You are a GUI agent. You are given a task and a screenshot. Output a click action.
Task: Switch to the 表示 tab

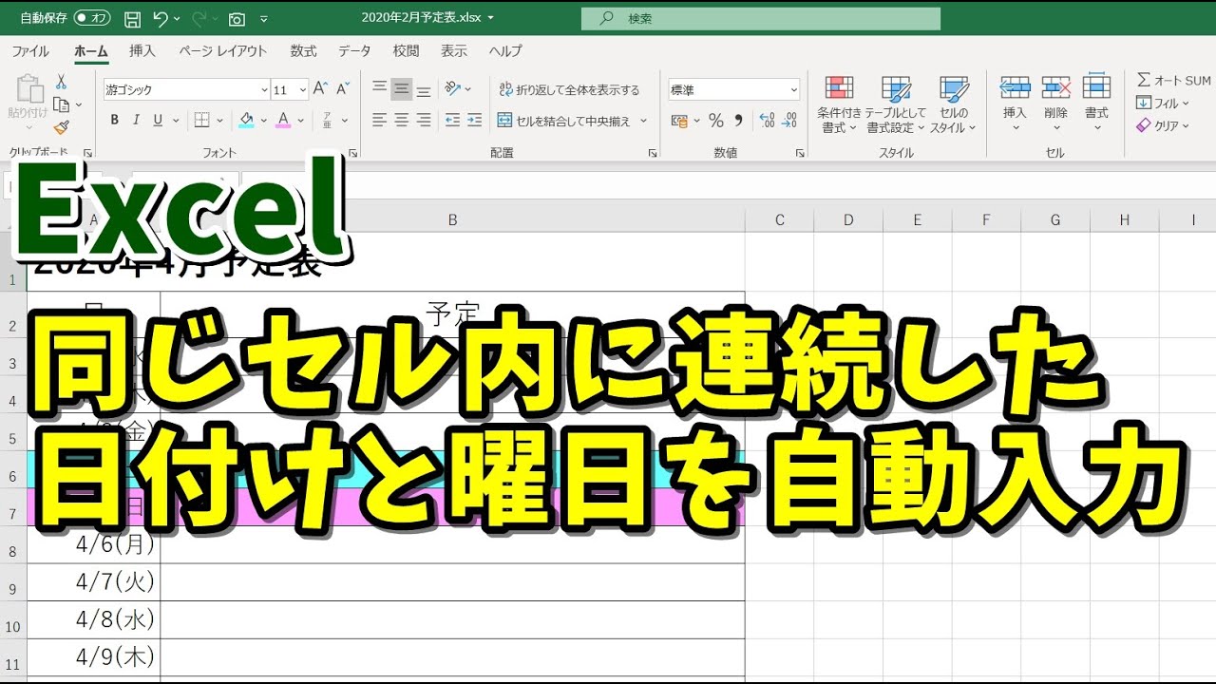click(454, 51)
